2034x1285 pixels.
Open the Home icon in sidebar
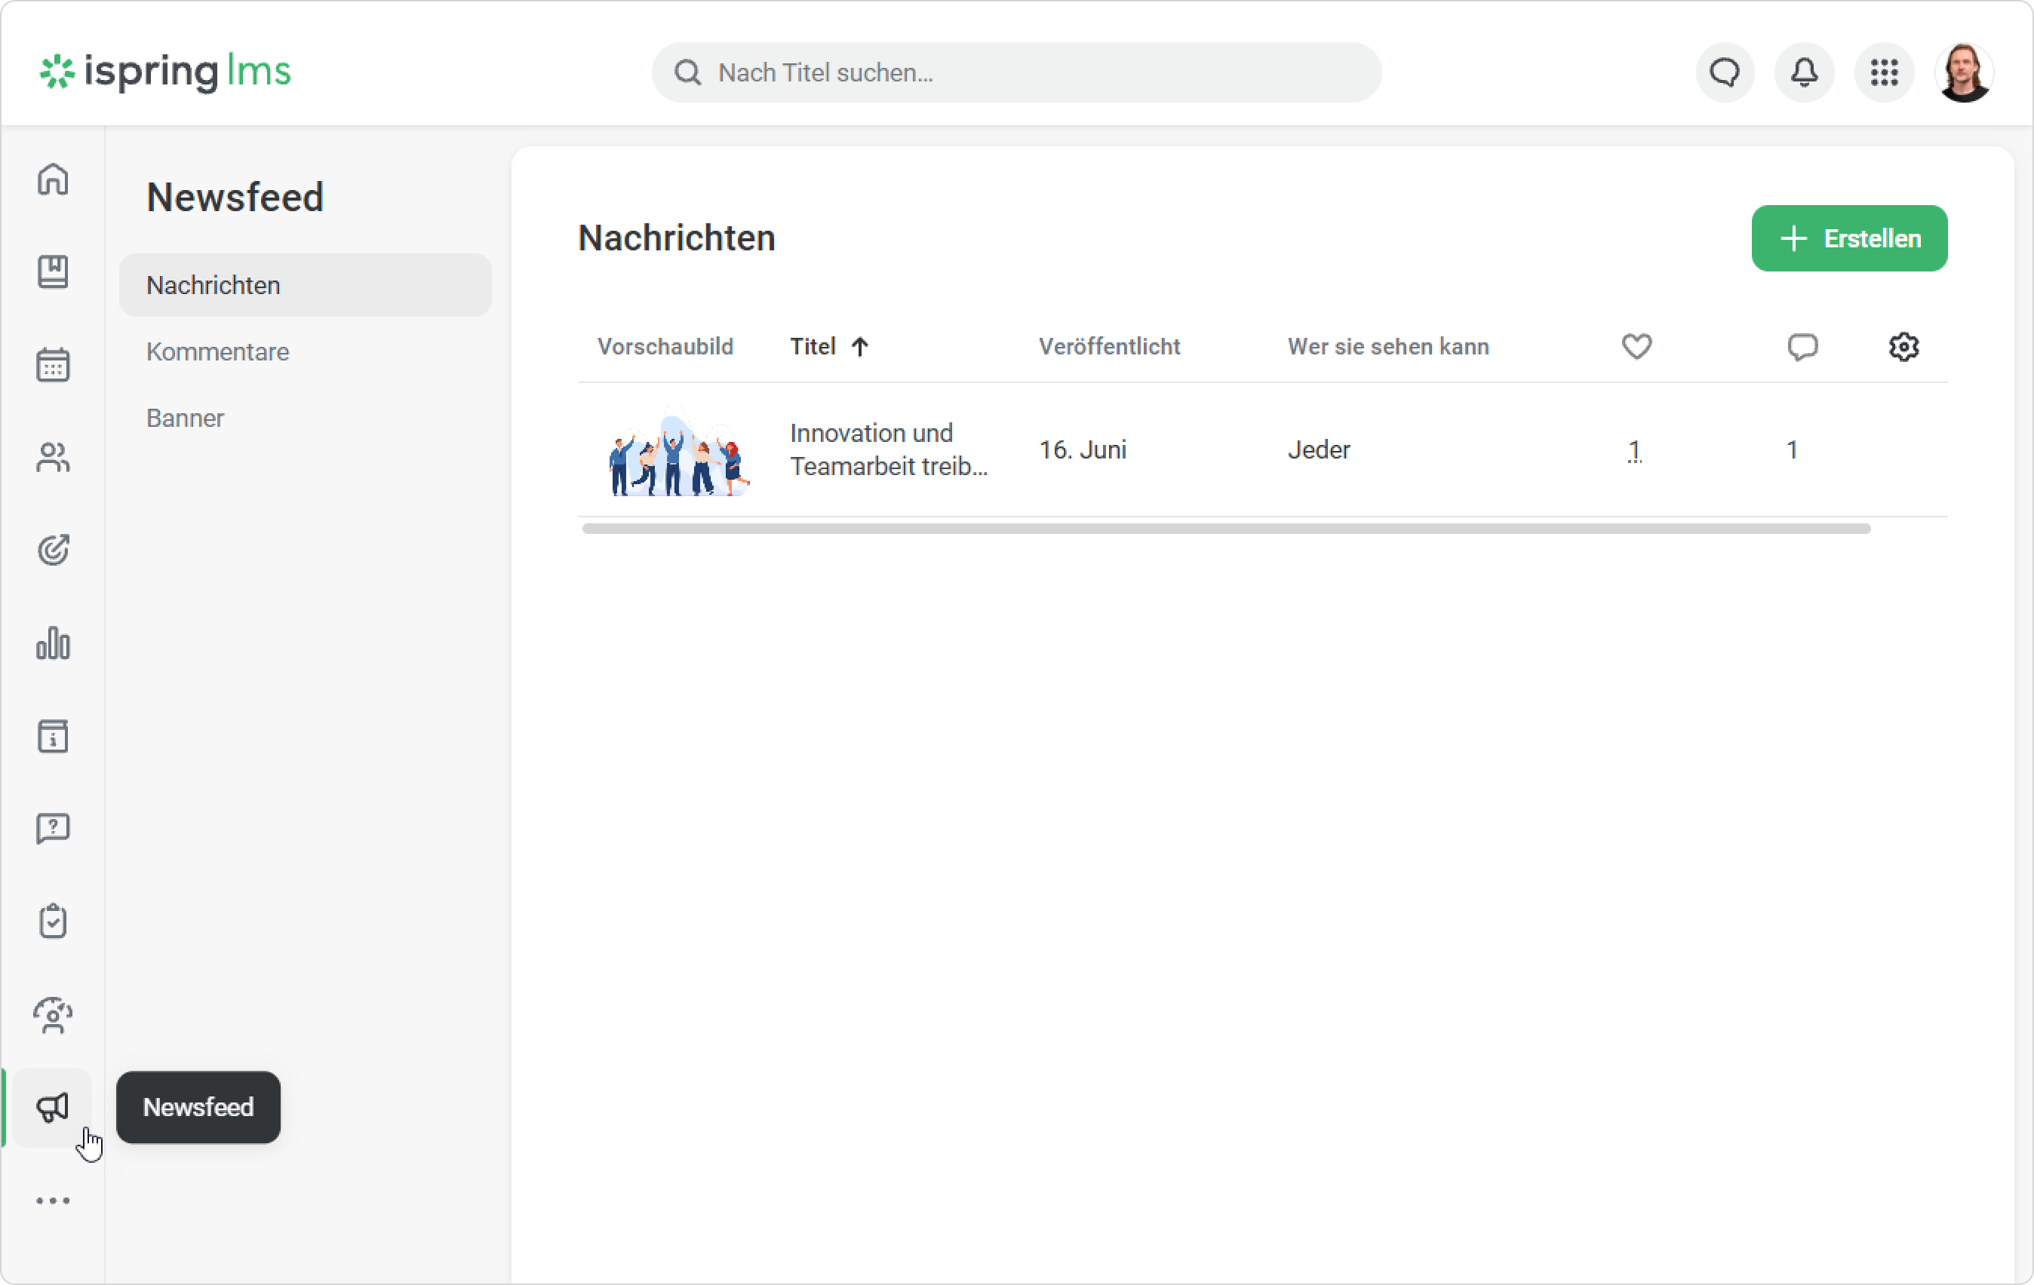click(x=52, y=179)
